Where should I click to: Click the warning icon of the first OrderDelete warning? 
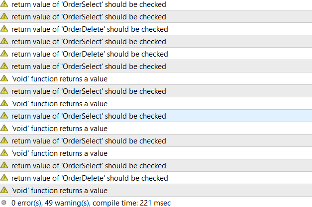[x=4, y=29]
